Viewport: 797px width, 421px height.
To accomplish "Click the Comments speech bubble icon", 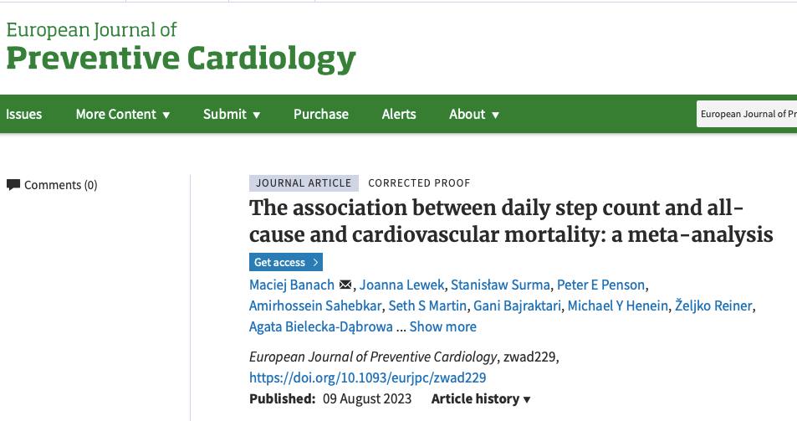I will (x=13, y=185).
